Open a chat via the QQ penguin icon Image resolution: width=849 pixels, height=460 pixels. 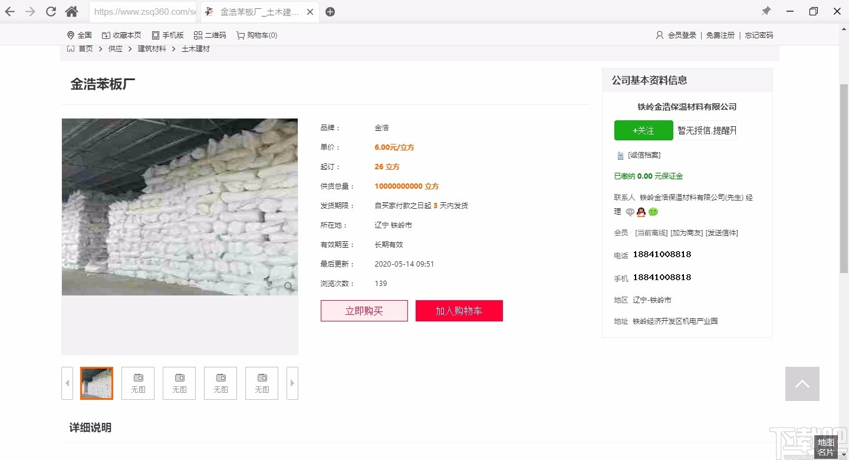(x=641, y=212)
